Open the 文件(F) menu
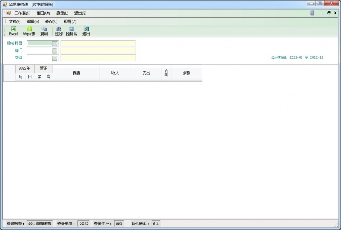This screenshot has width=341, height=230. 15,22
